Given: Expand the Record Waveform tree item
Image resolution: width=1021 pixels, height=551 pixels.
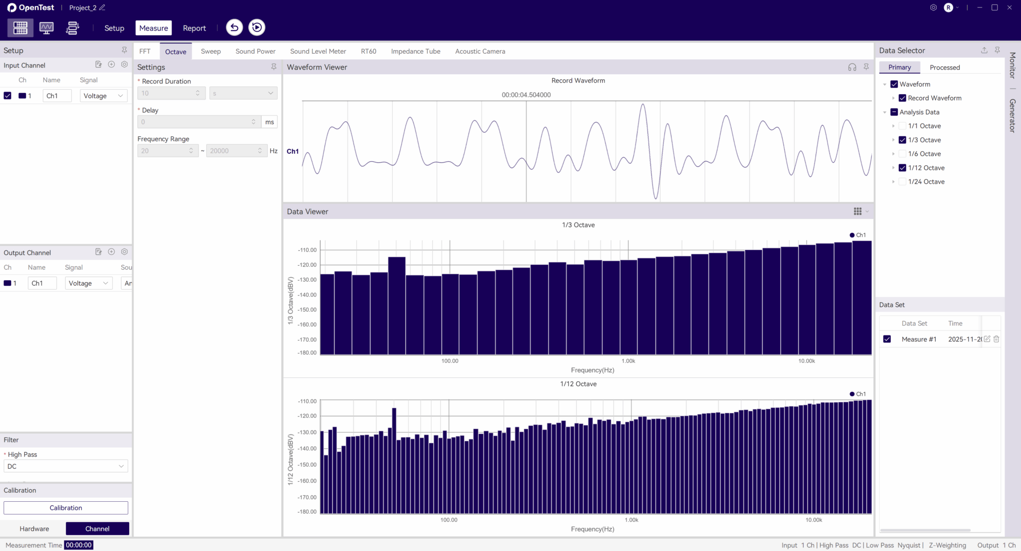Looking at the screenshot, I should coord(893,98).
